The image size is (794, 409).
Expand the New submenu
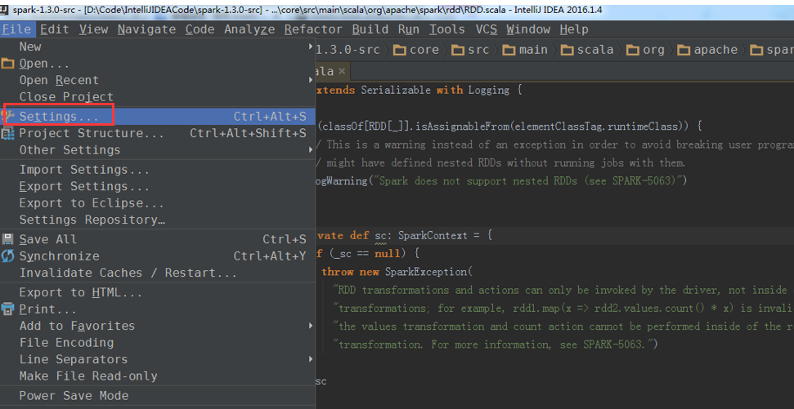[x=158, y=47]
